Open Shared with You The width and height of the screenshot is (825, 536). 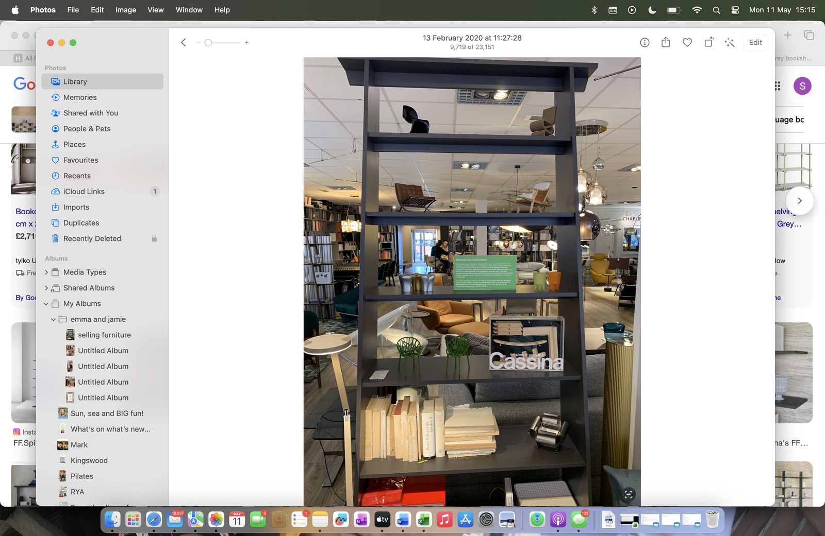tap(103, 113)
